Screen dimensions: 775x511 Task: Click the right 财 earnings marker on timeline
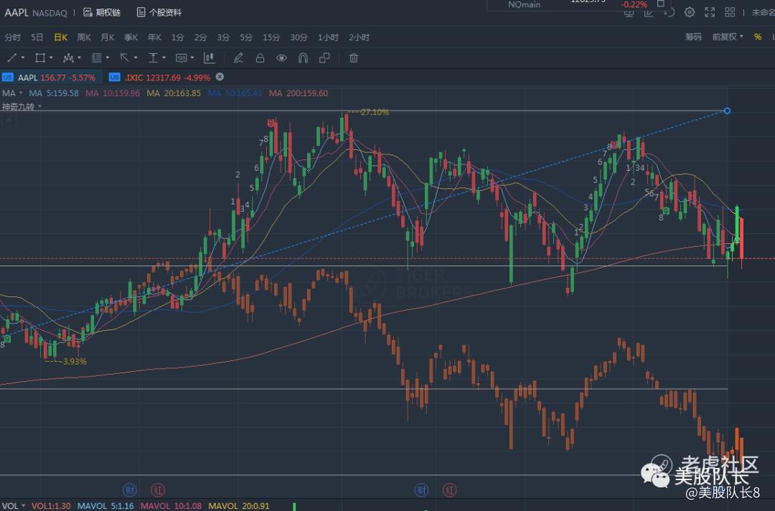click(421, 490)
